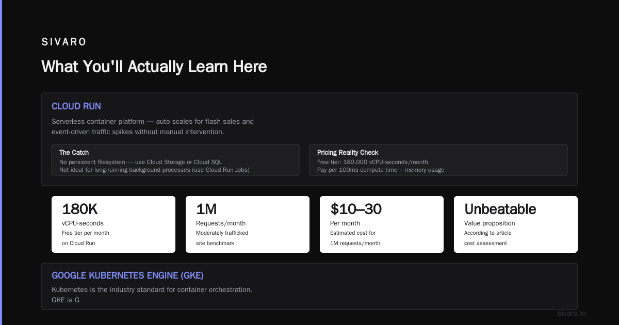
Task: Click the "Pricing Reality Check" heading
Action: pos(348,153)
